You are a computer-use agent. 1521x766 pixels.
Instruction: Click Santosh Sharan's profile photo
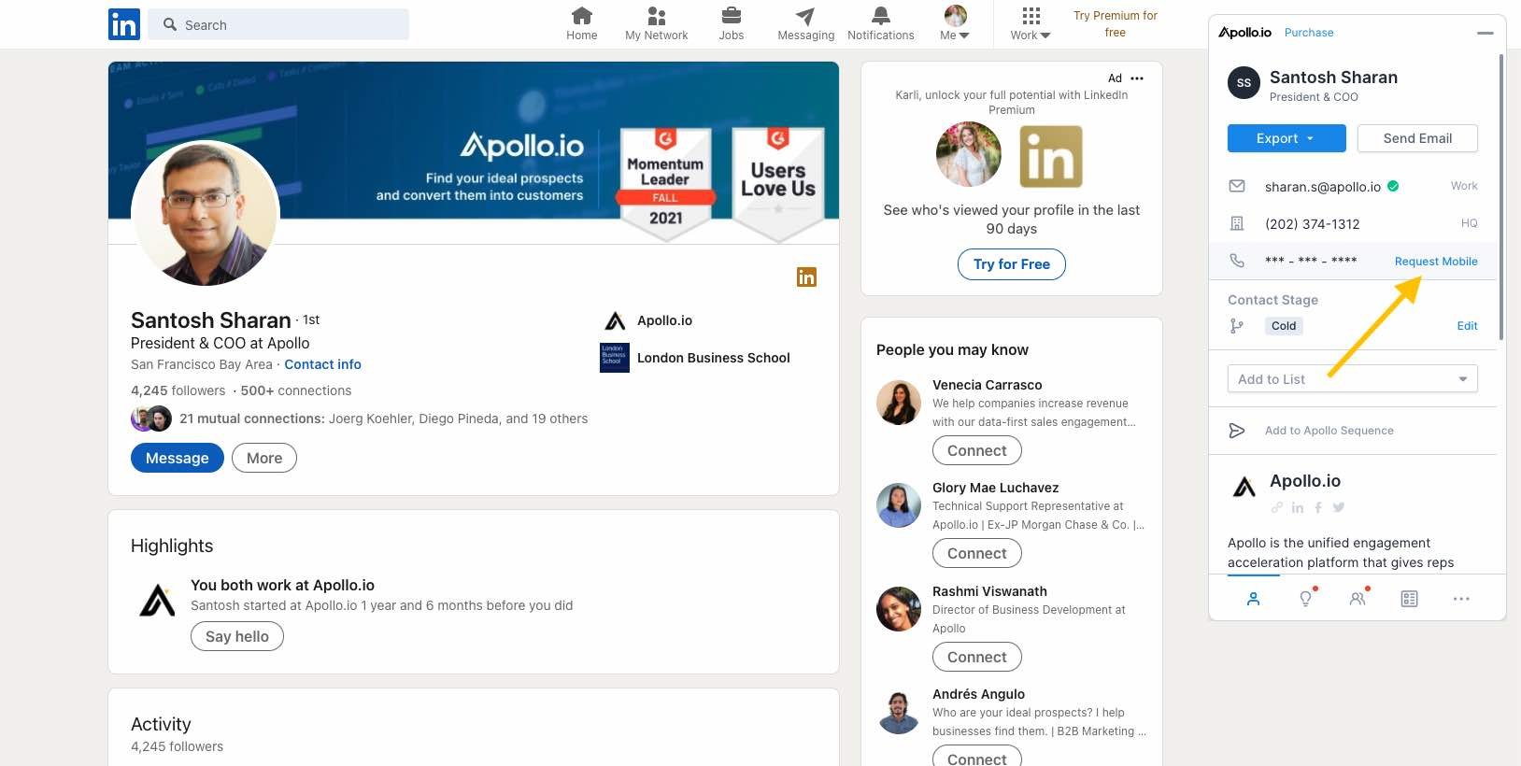(x=206, y=214)
